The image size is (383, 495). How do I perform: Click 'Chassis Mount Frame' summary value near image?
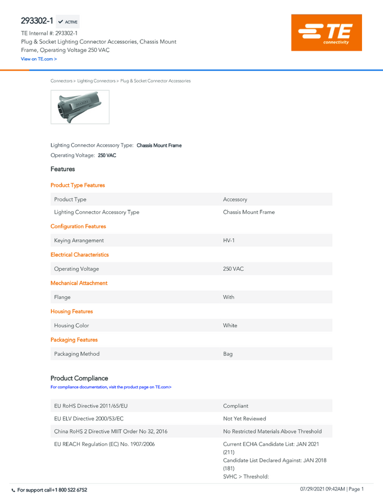point(159,146)
